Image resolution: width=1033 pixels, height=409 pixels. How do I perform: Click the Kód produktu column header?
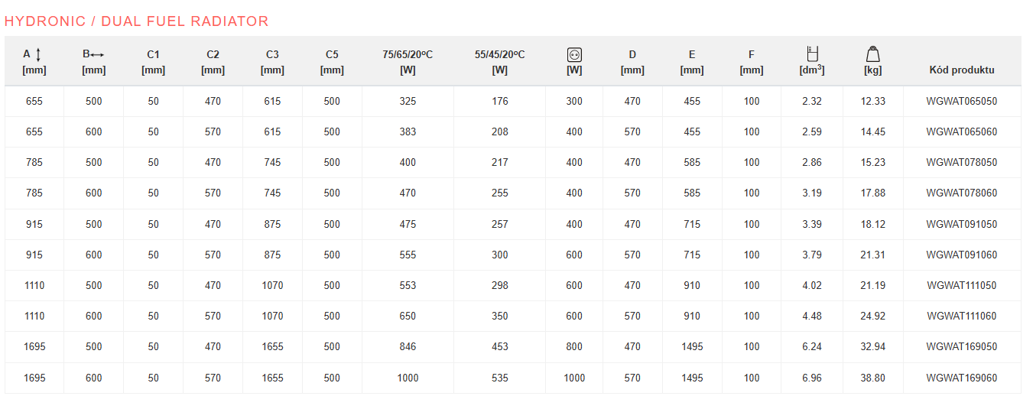(x=961, y=70)
